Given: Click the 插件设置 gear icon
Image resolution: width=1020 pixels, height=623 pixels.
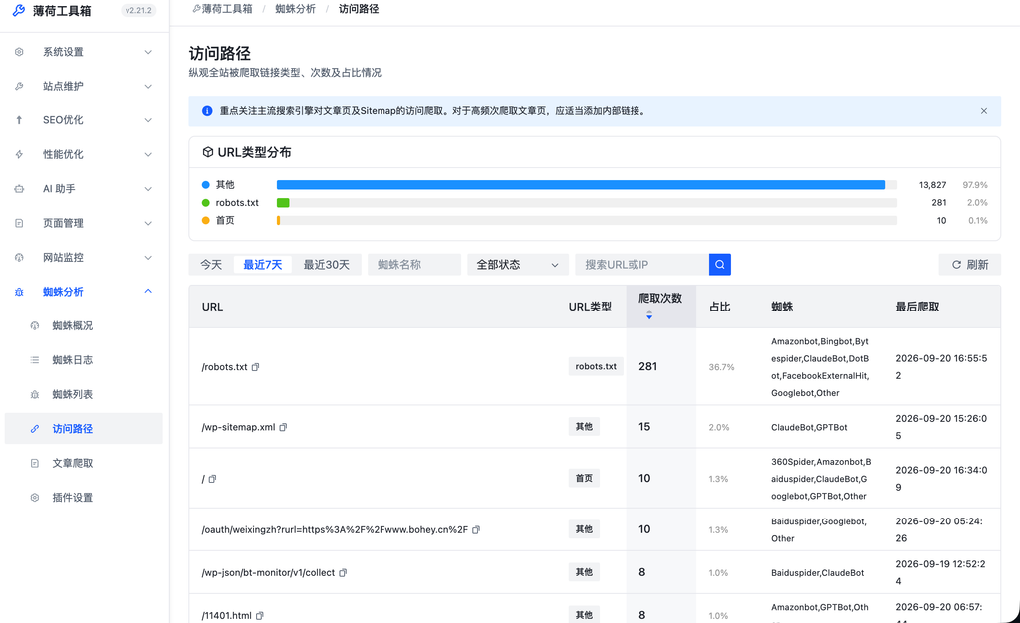Looking at the screenshot, I should (x=35, y=498).
